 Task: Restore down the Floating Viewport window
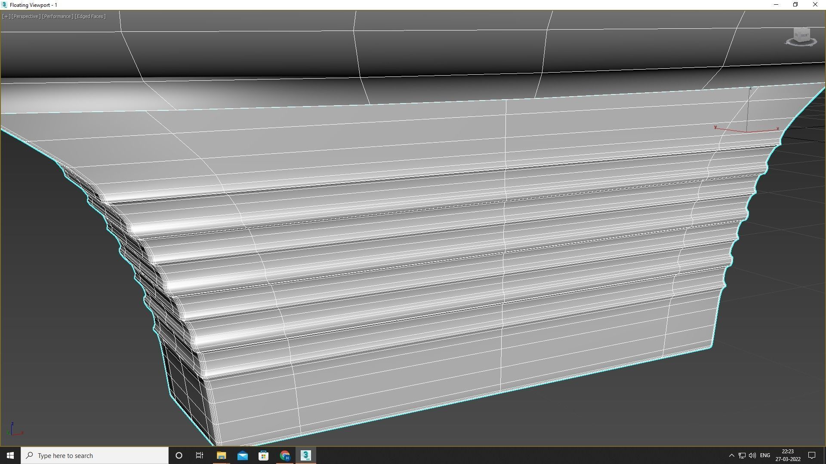tap(795, 5)
